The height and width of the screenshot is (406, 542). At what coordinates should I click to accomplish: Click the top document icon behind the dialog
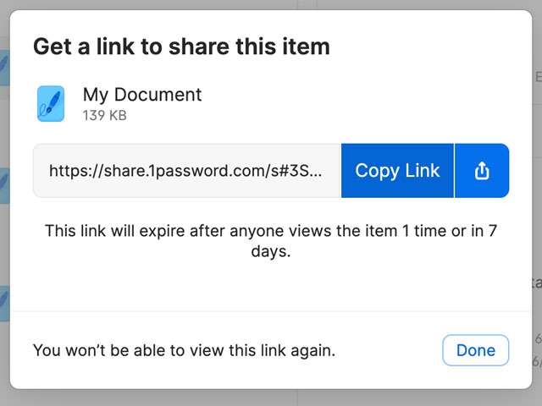tap(4, 63)
